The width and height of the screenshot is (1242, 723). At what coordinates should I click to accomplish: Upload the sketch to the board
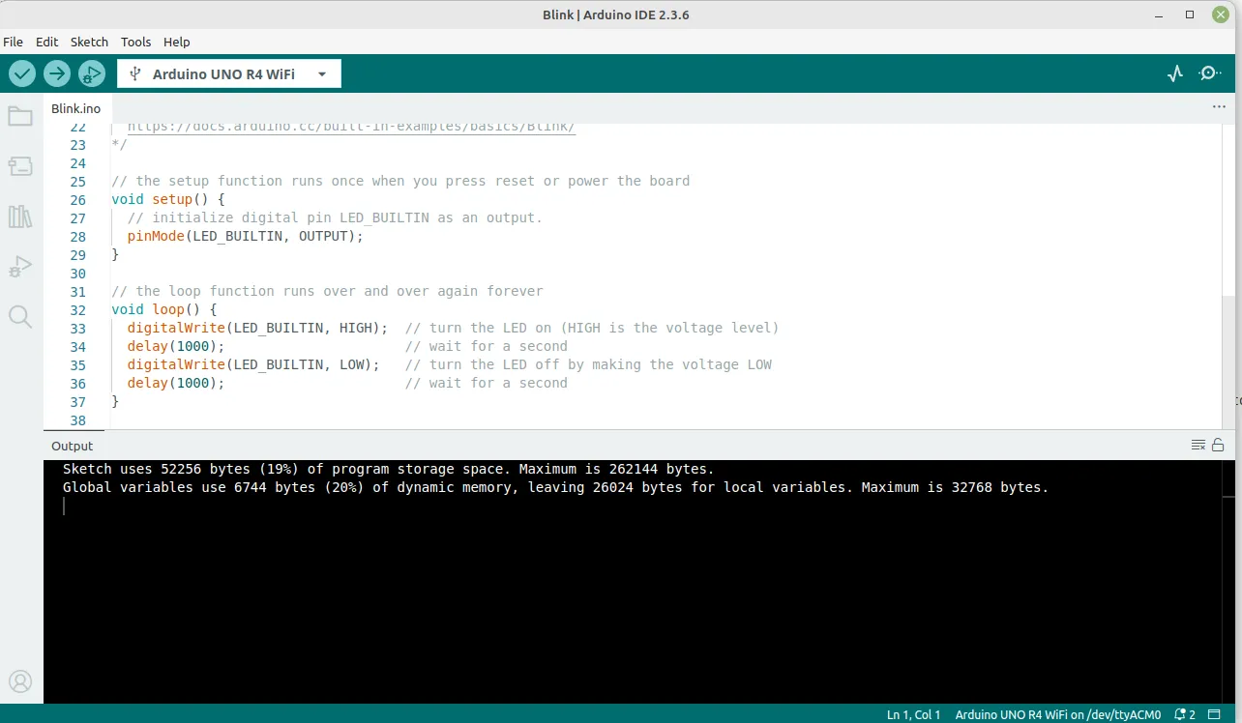point(56,72)
